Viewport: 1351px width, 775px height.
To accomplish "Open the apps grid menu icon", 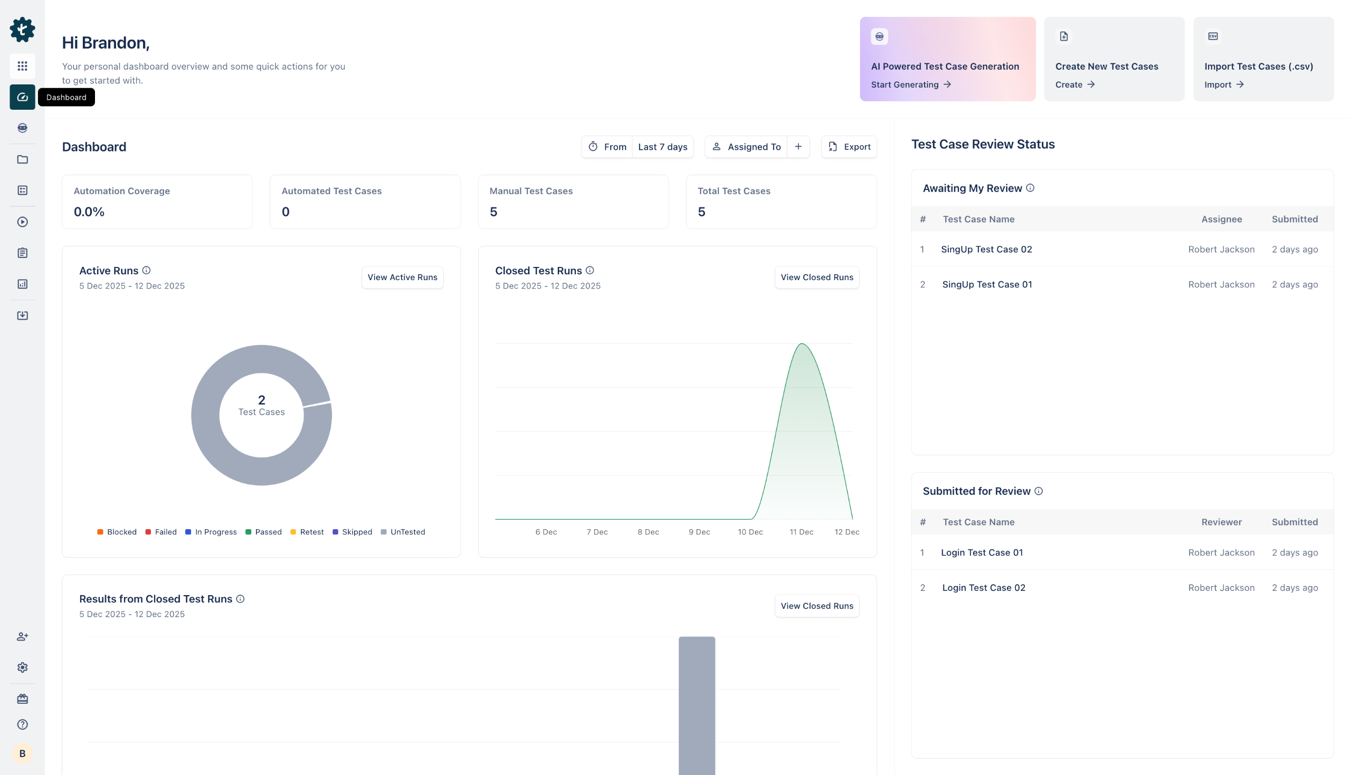I will pyautogui.click(x=22, y=66).
